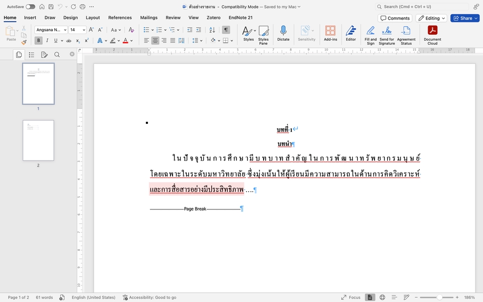Open Agreement Status
The width and height of the screenshot is (483, 302).
coord(406,35)
